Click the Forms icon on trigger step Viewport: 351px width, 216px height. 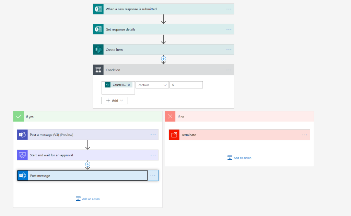tap(98, 9)
